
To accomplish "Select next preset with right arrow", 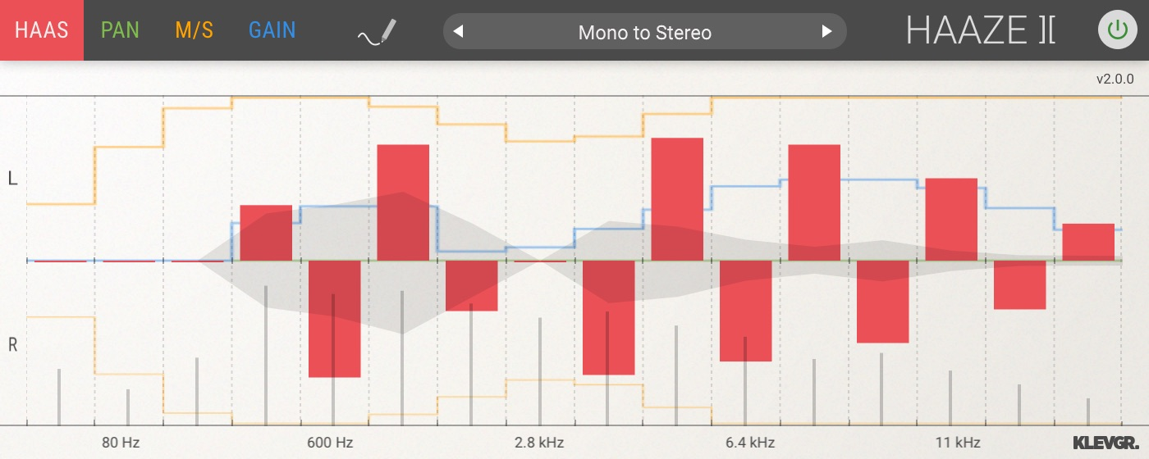I will click(827, 32).
